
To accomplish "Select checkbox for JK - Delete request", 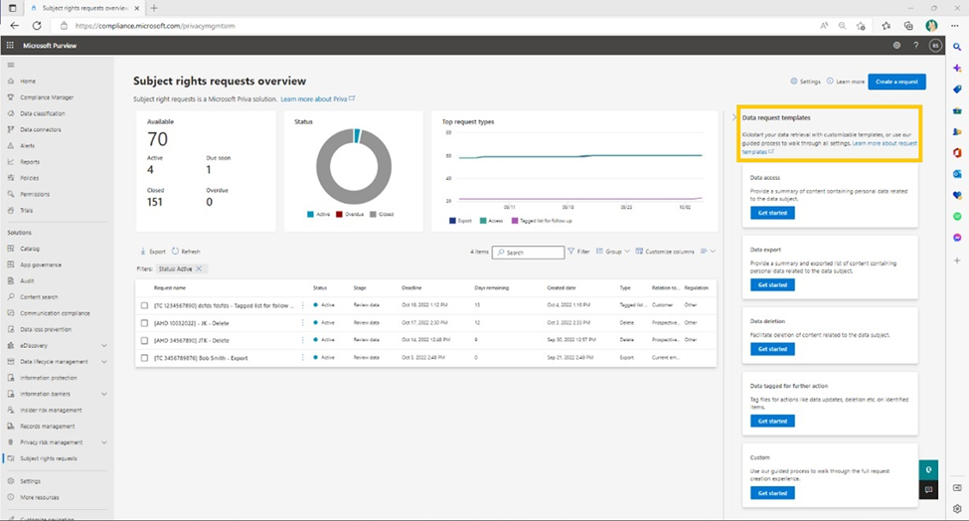I will [144, 322].
